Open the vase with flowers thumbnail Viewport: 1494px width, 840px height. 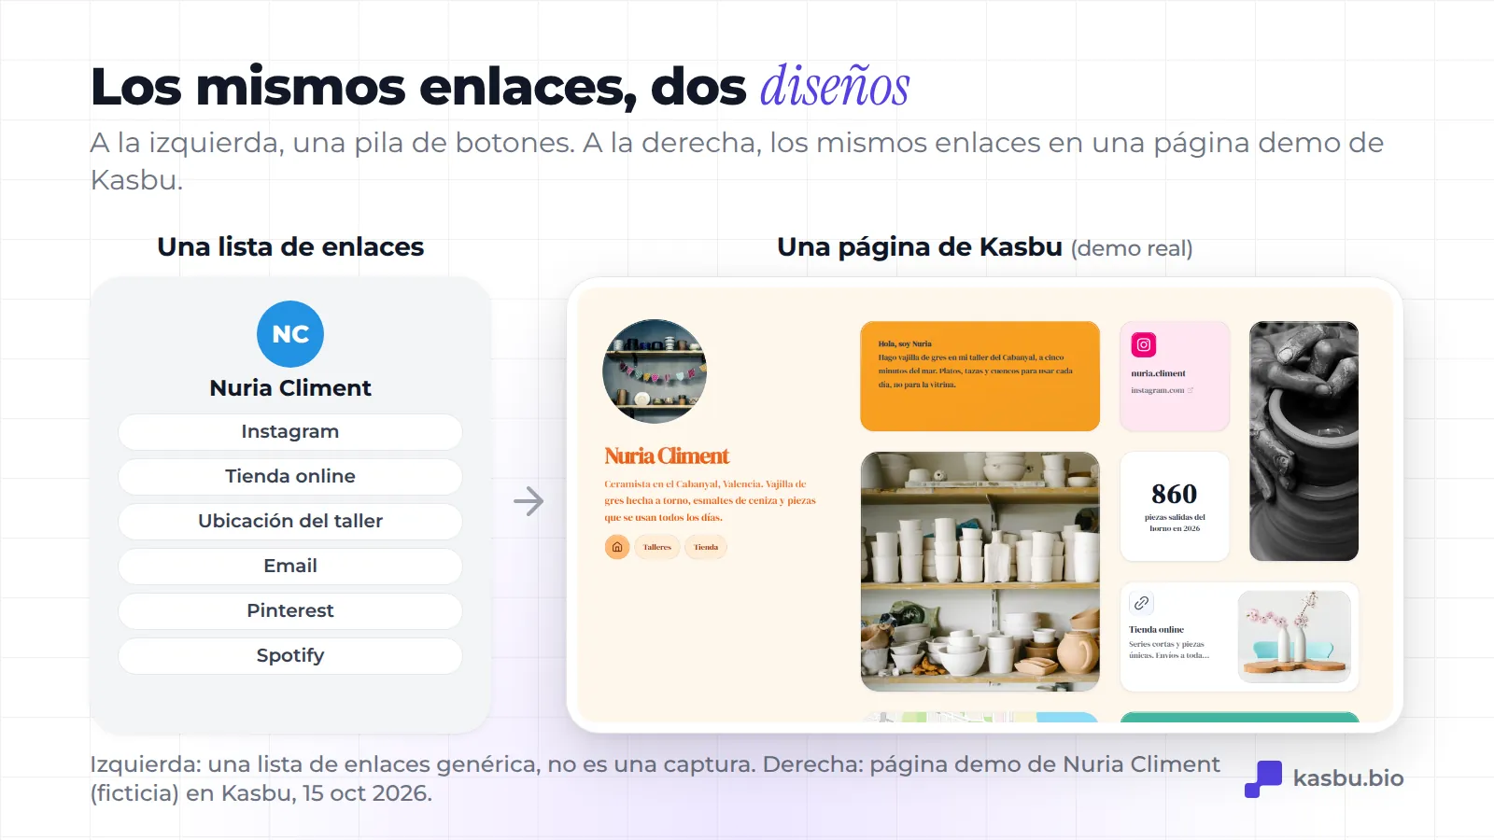coord(1294,637)
